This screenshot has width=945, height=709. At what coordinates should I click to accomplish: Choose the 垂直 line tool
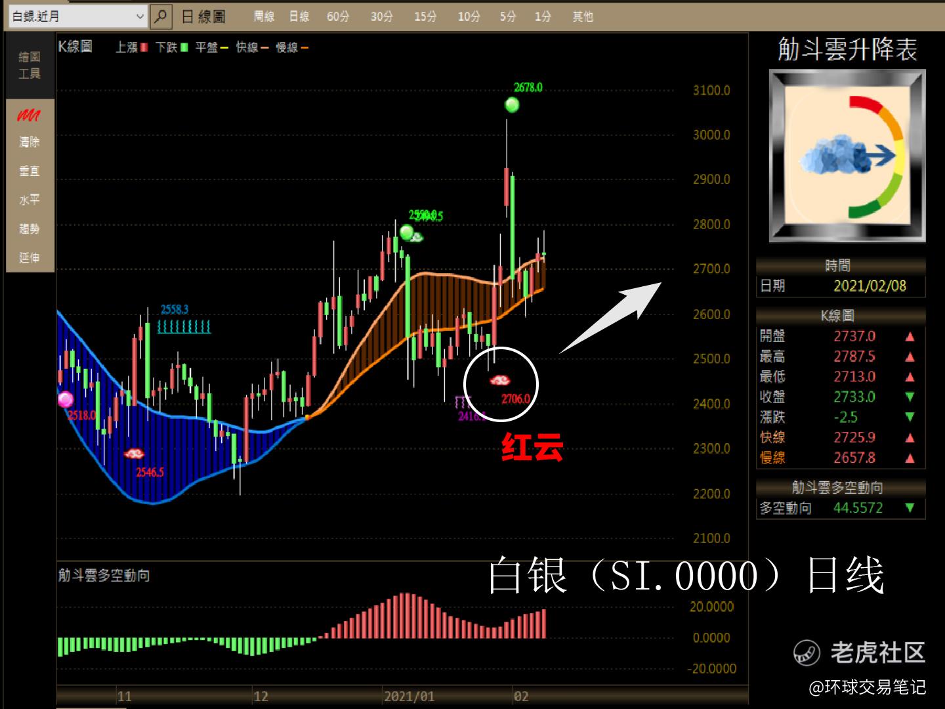(x=30, y=171)
